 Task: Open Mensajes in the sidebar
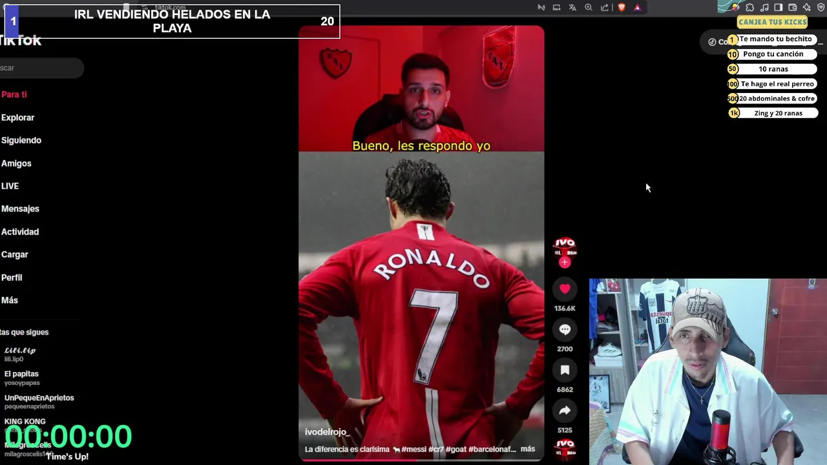pyautogui.click(x=20, y=209)
